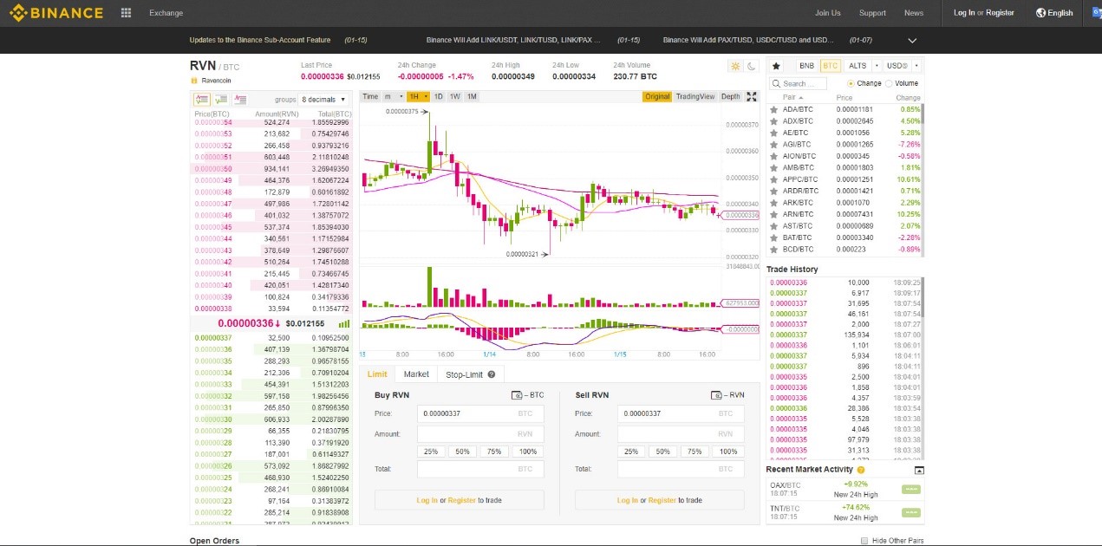Favorite the BAT/BTC pair star
The image size is (1102, 546).
(x=773, y=237)
